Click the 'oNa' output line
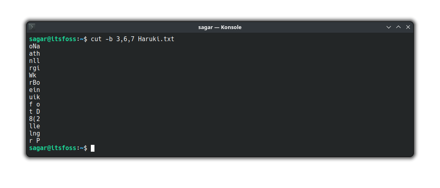Image resolution: width=440 pixels, height=188 pixels. [34, 46]
